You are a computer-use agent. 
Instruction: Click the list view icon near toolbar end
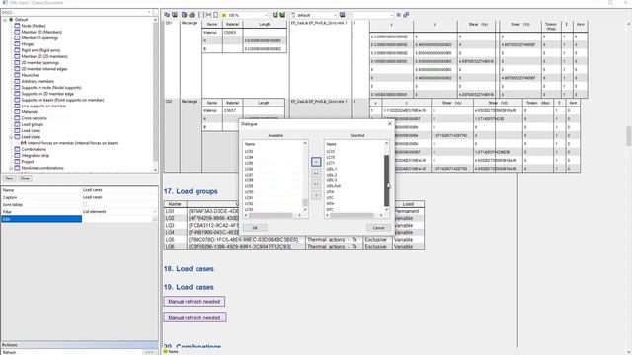point(399,15)
